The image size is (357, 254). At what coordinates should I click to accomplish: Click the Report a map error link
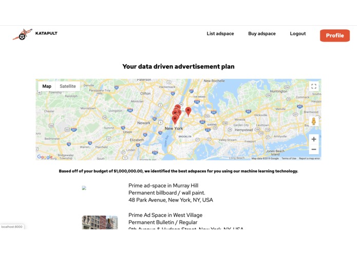pos(309,158)
